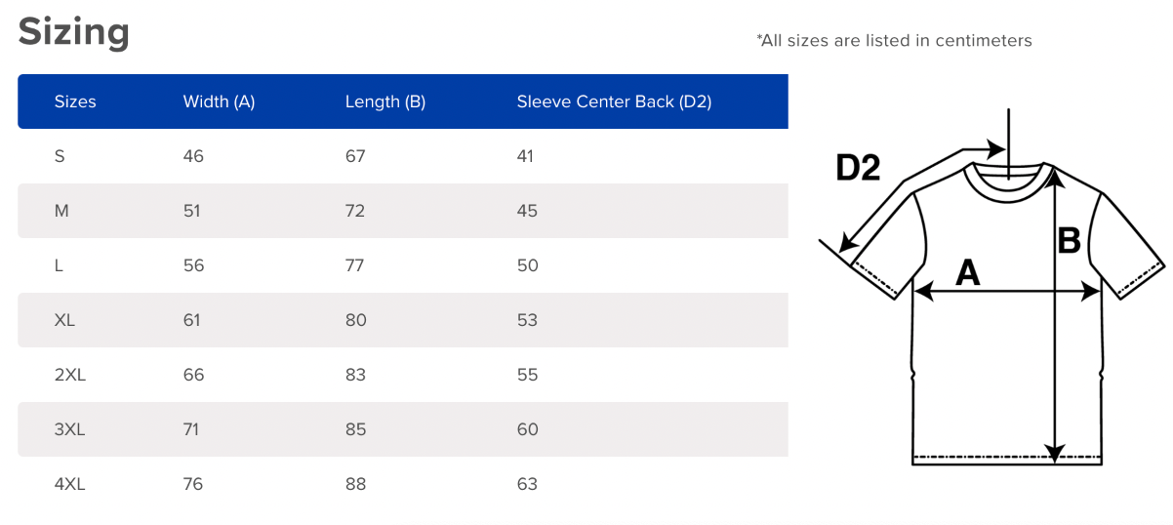The width and height of the screenshot is (1173, 525).
Task: Select the 2XL size row label
Action: pos(70,375)
